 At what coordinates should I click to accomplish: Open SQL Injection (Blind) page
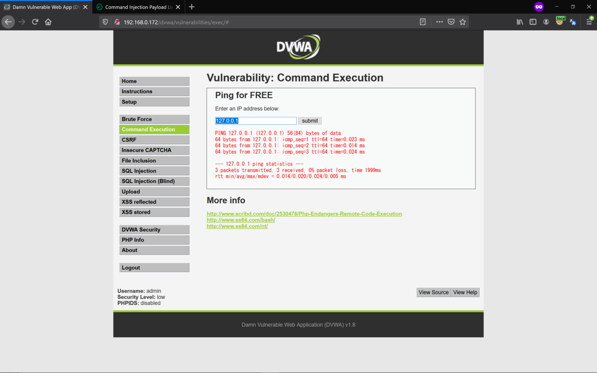[154, 181]
